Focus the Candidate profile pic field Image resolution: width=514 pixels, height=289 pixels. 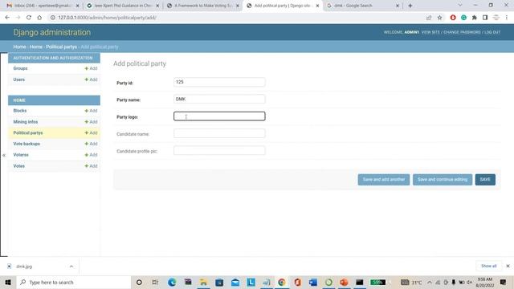point(219,150)
